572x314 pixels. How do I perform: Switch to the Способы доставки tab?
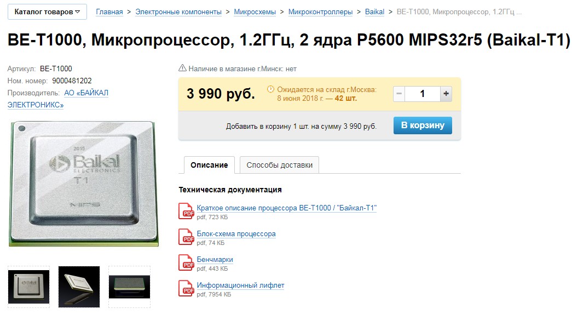pos(280,165)
